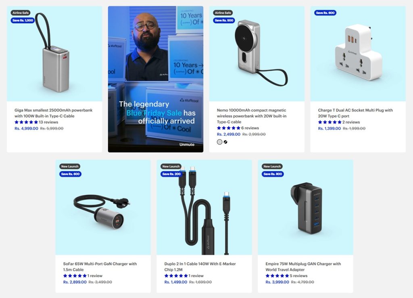
Task: Open the Giga Max powerbank product image
Action: [54, 54]
